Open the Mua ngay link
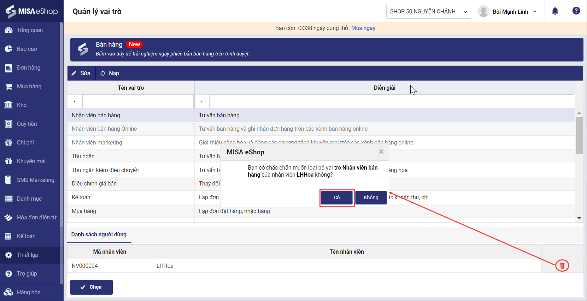The image size is (587, 301). coord(363,28)
